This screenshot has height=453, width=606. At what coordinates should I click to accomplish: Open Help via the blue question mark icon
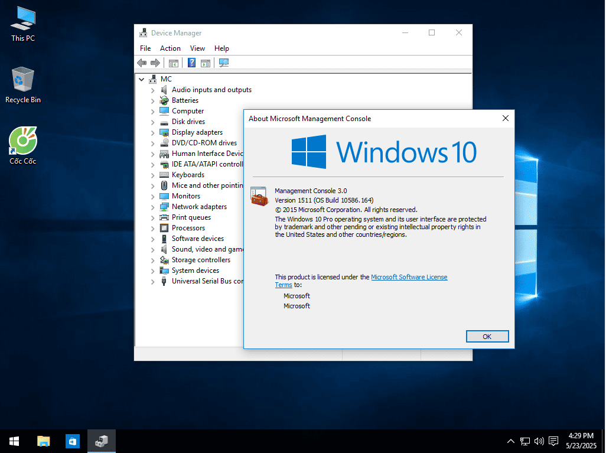pyautogui.click(x=191, y=63)
